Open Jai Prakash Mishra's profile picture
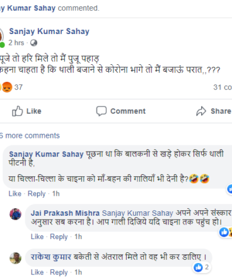Screen dimensions: 232x280 tap(16, 214)
